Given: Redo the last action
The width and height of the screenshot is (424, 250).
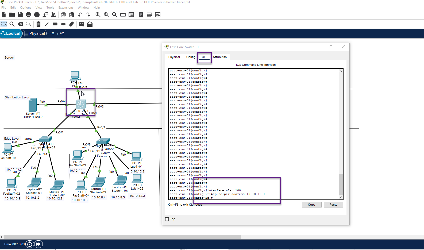Looking at the screenshot, I should point(88,15).
